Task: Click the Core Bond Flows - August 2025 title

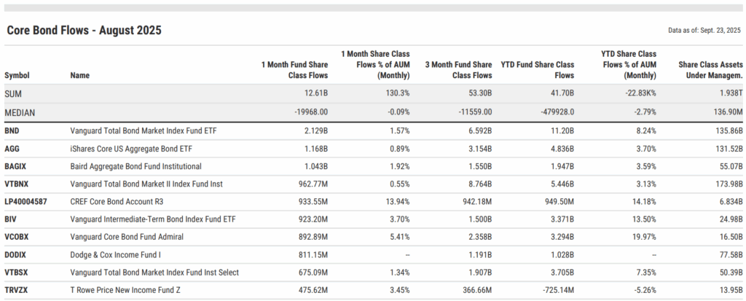Action: (x=85, y=31)
